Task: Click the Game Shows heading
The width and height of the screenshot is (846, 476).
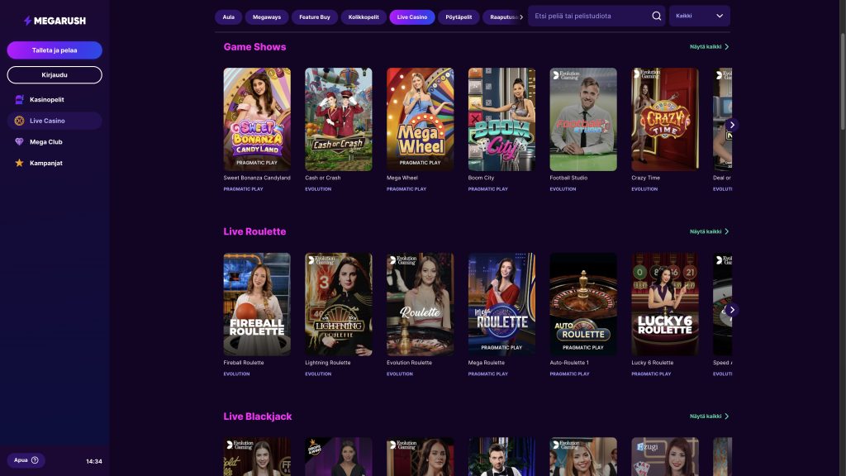Action: [254, 47]
